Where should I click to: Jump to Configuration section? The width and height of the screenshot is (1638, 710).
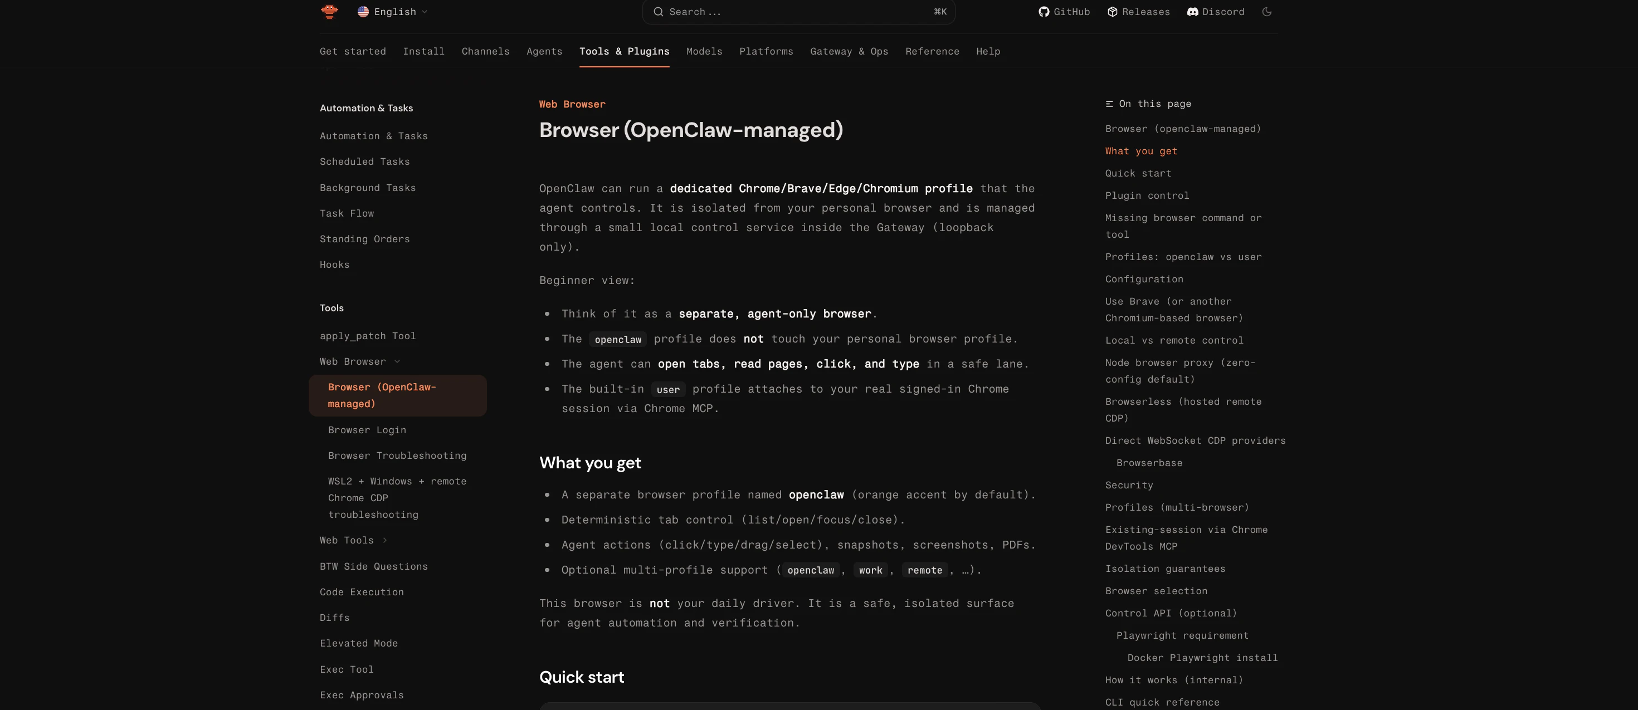click(x=1144, y=279)
